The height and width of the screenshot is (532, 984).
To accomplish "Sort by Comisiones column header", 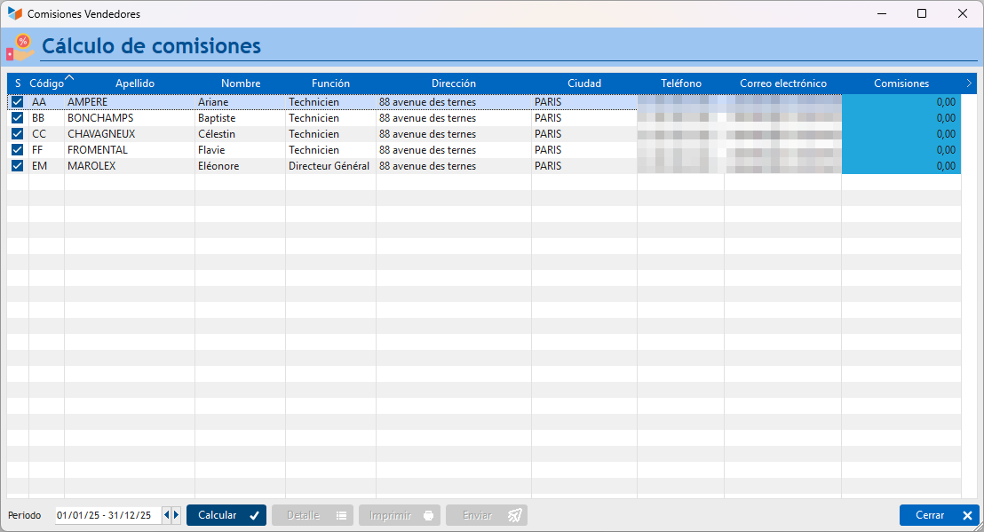I will tap(901, 83).
